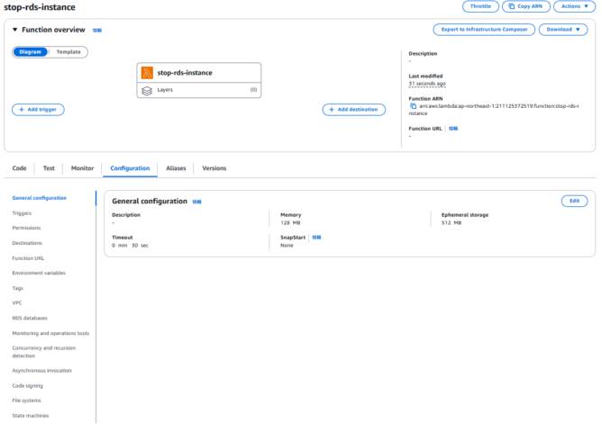Viewport: 602px width, 432px height.
Task: Click the '0 min 30 sec' timeout value
Action: (130, 246)
